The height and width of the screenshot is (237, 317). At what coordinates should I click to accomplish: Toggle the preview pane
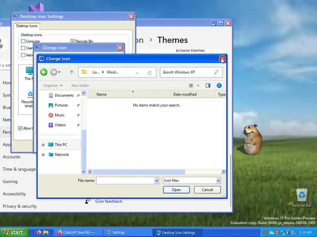tap(208, 85)
